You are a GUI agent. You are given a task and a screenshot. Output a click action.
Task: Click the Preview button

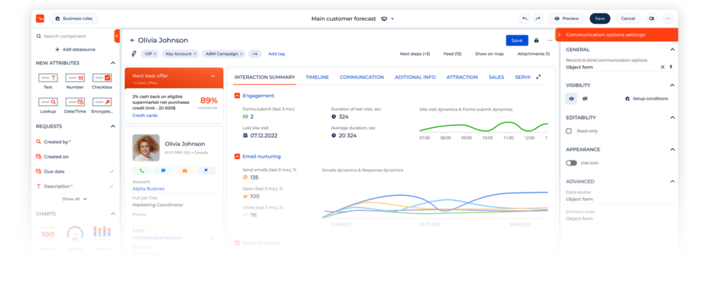566,19
